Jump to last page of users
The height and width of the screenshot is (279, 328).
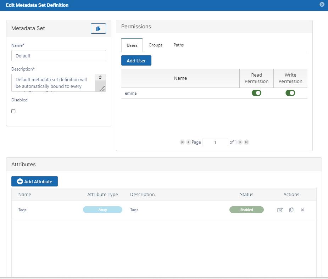[246, 142]
